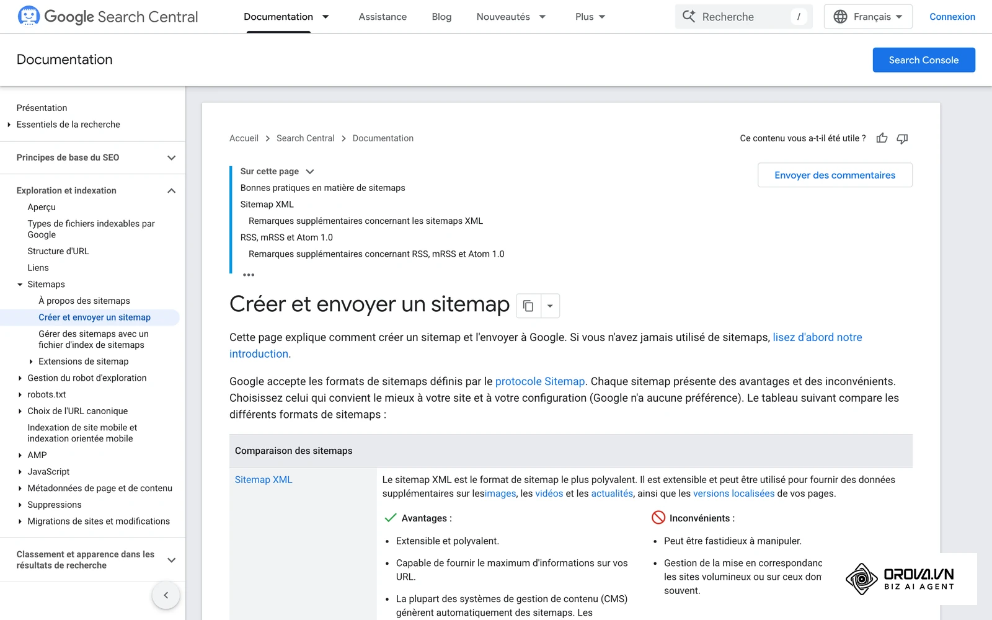The height and width of the screenshot is (620, 992).
Task: Open the Sitemap XML table link
Action: [x=263, y=479]
